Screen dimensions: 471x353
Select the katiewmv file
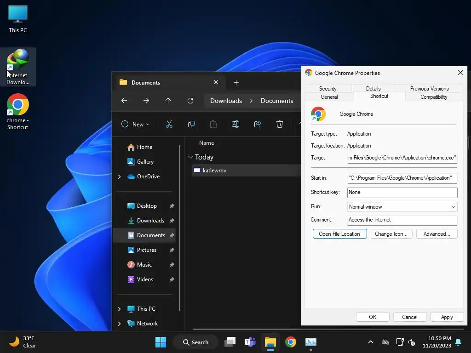(x=246, y=171)
